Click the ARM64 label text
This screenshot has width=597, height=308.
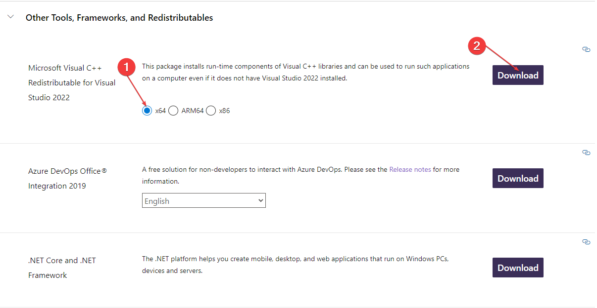[193, 111]
